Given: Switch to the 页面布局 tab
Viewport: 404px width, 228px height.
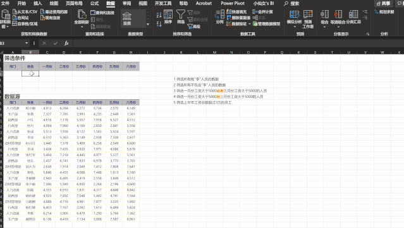Looking at the screenshot, I should click(74, 3).
